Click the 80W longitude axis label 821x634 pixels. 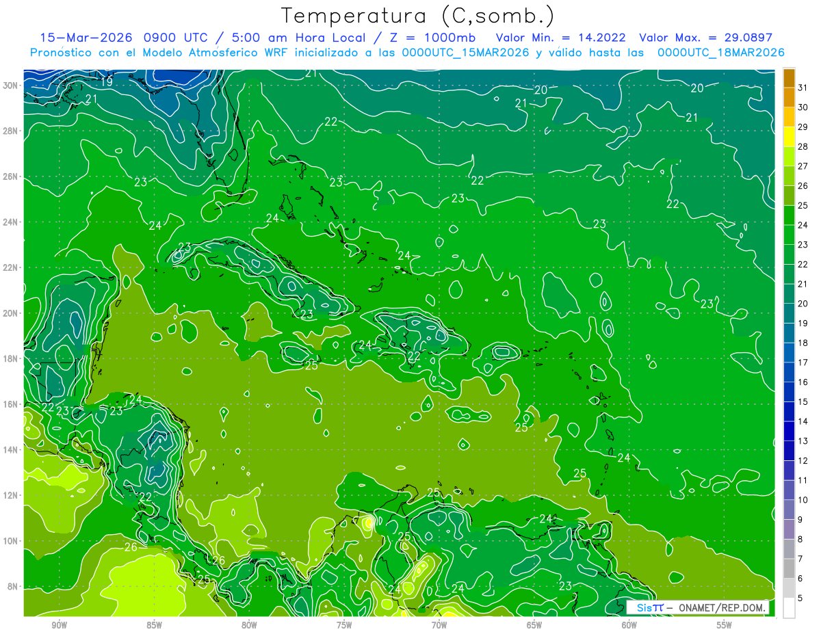(249, 626)
